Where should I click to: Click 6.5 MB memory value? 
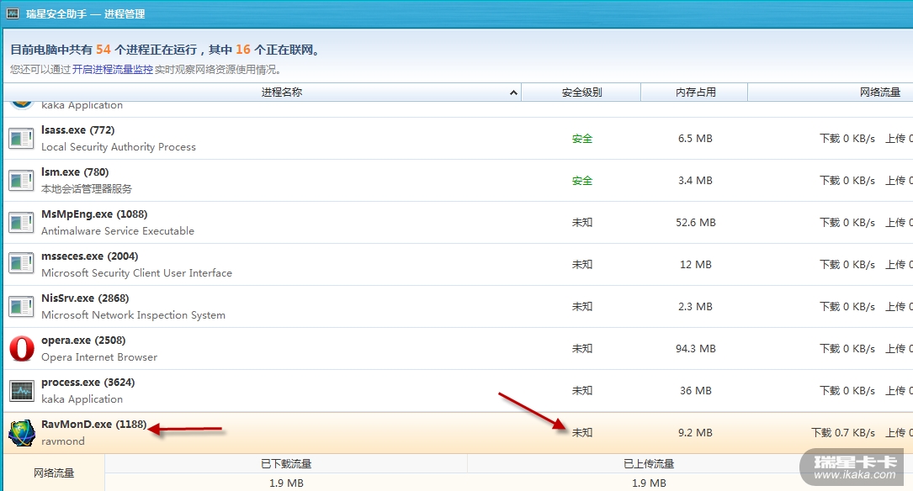(x=695, y=139)
